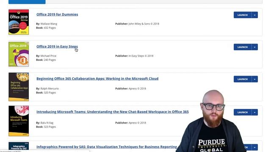Open Infographics Powered by SAS title link
This screenshot has width=271, height=152.
[107, 147]
